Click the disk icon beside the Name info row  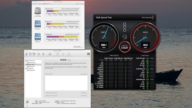click(27, 102)
